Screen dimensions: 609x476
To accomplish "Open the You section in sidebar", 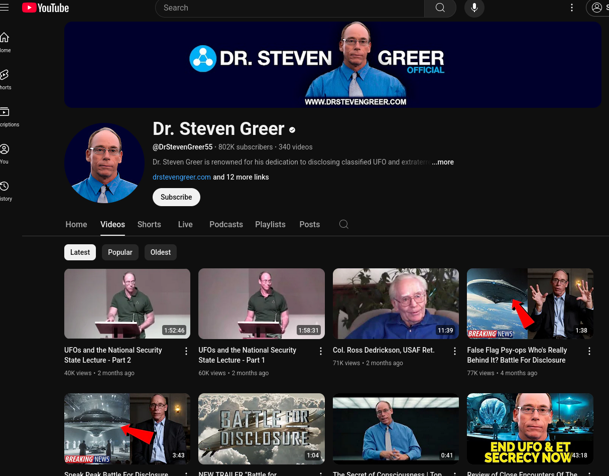I will pyautogui.click(x=4, y=154).
